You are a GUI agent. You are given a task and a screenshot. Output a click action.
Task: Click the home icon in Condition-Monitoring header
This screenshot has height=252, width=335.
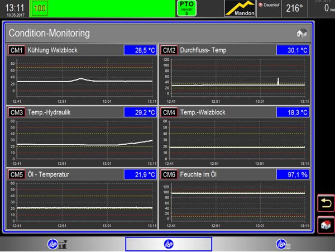point(301,33)
